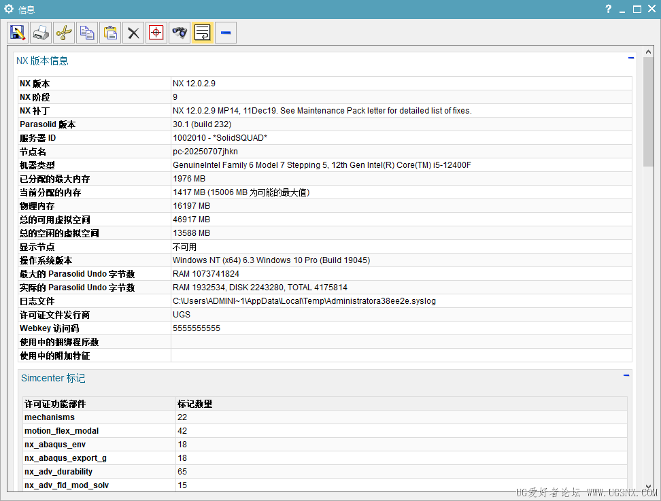Click the vertical scrollbar thumb

(648, 116)
